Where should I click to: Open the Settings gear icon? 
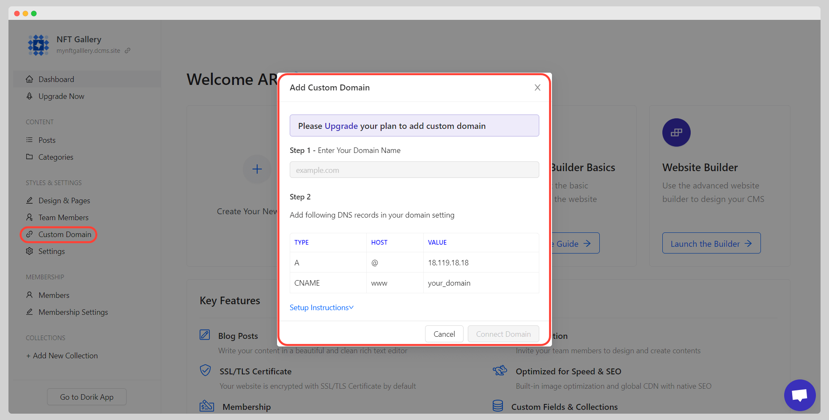(x=29, y=251)
